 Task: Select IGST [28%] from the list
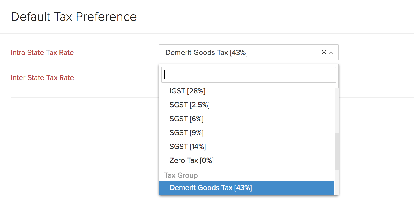coord(187,91)
